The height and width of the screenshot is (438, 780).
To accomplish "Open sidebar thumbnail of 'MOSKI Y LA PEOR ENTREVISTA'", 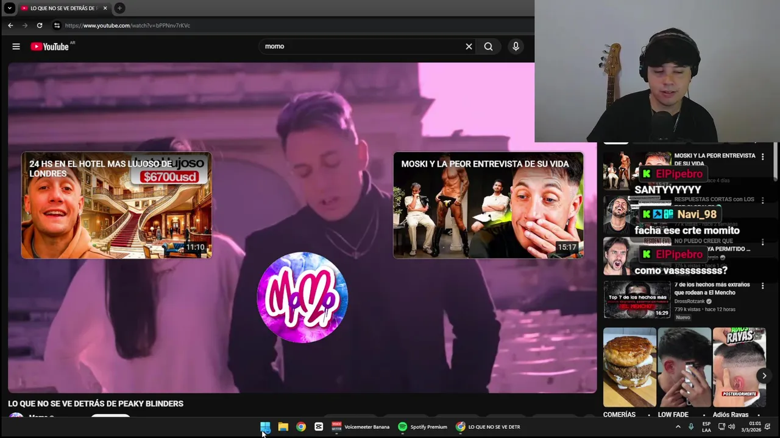I will 637,170.
